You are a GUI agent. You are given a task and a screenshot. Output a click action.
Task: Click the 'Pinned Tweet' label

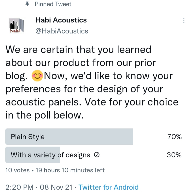click(x=53, y=4)
